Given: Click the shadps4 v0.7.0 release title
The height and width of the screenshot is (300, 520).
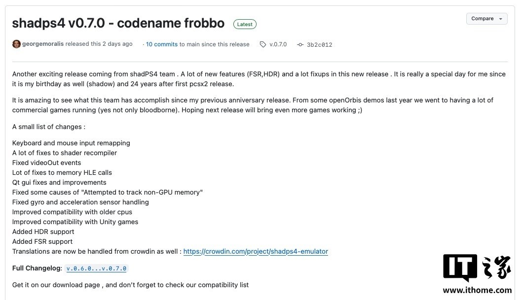Looking at the screenshot, I should (118, 23).
